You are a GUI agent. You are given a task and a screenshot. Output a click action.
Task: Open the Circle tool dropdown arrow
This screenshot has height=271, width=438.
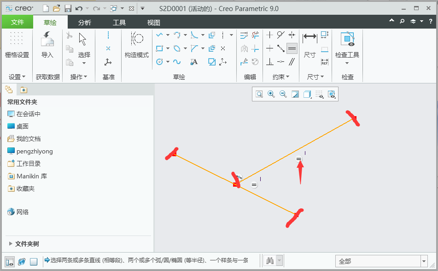pyautogui.click(x=168, y=62)
